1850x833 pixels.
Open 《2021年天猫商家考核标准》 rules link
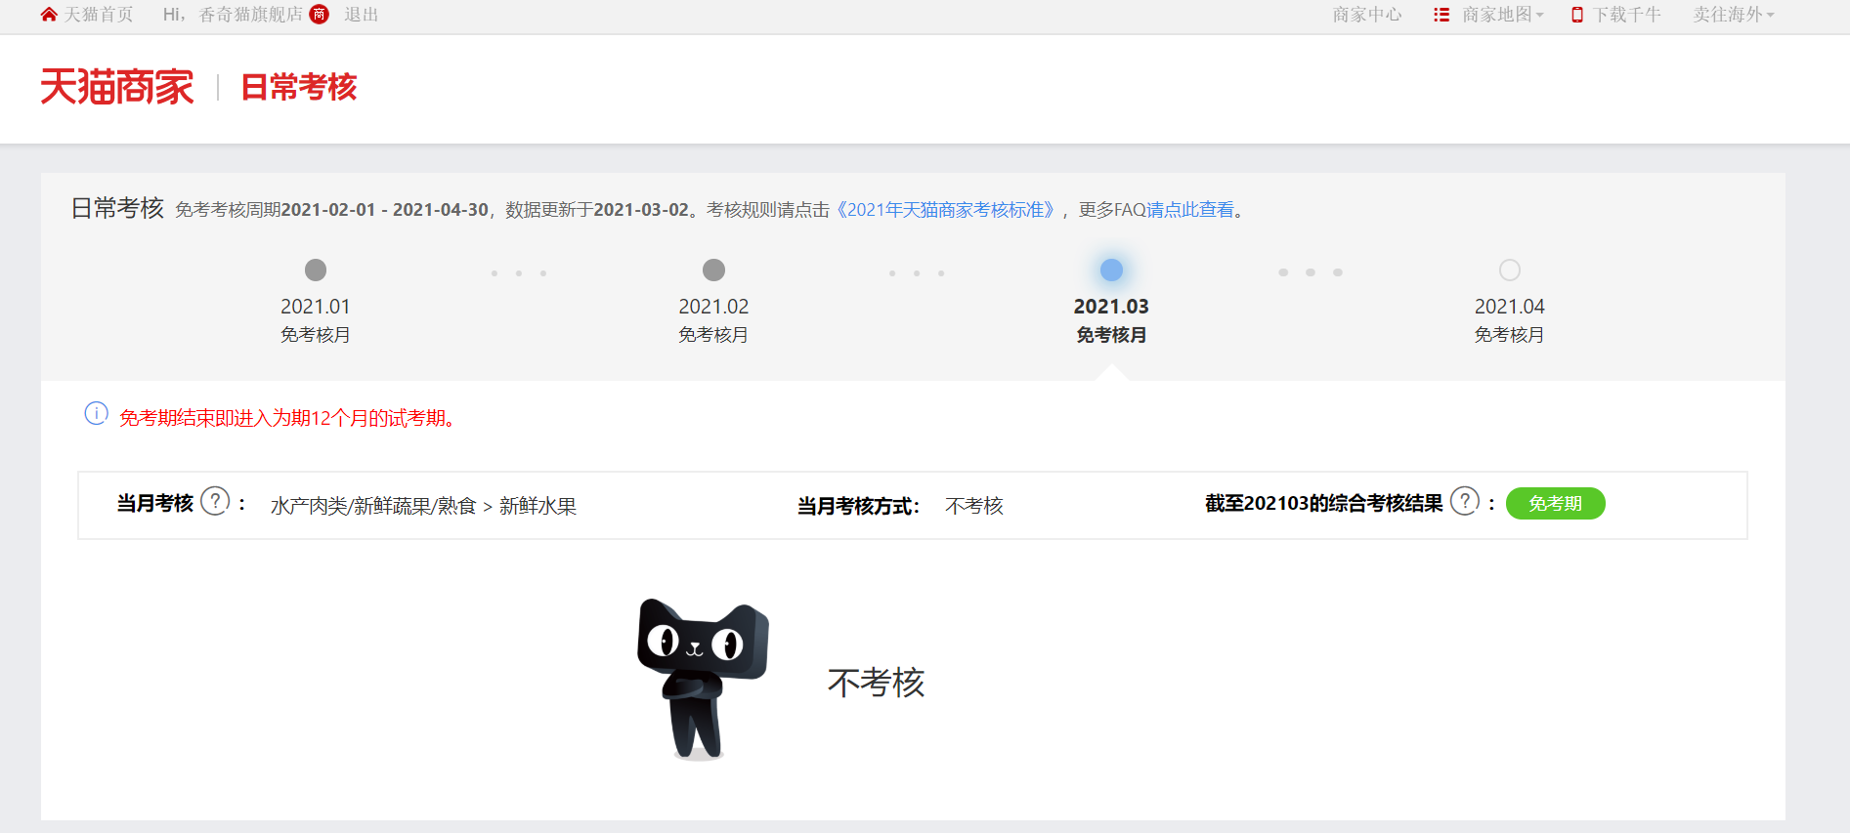tap(946, 210)
